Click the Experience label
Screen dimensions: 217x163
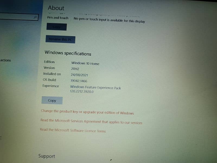click(51, 86)
